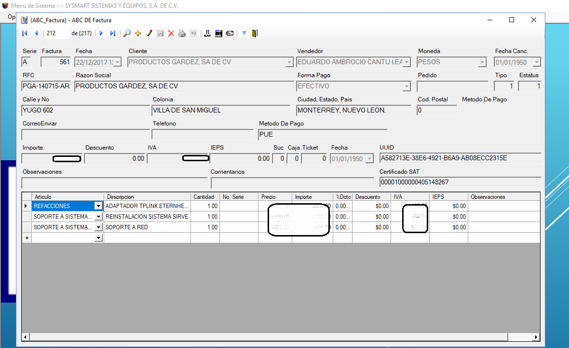Expand the Forma Pago EFECTIVO dropdown
Image resolution: width=569 pixels, height=348 pixels.
click(406, 86)
